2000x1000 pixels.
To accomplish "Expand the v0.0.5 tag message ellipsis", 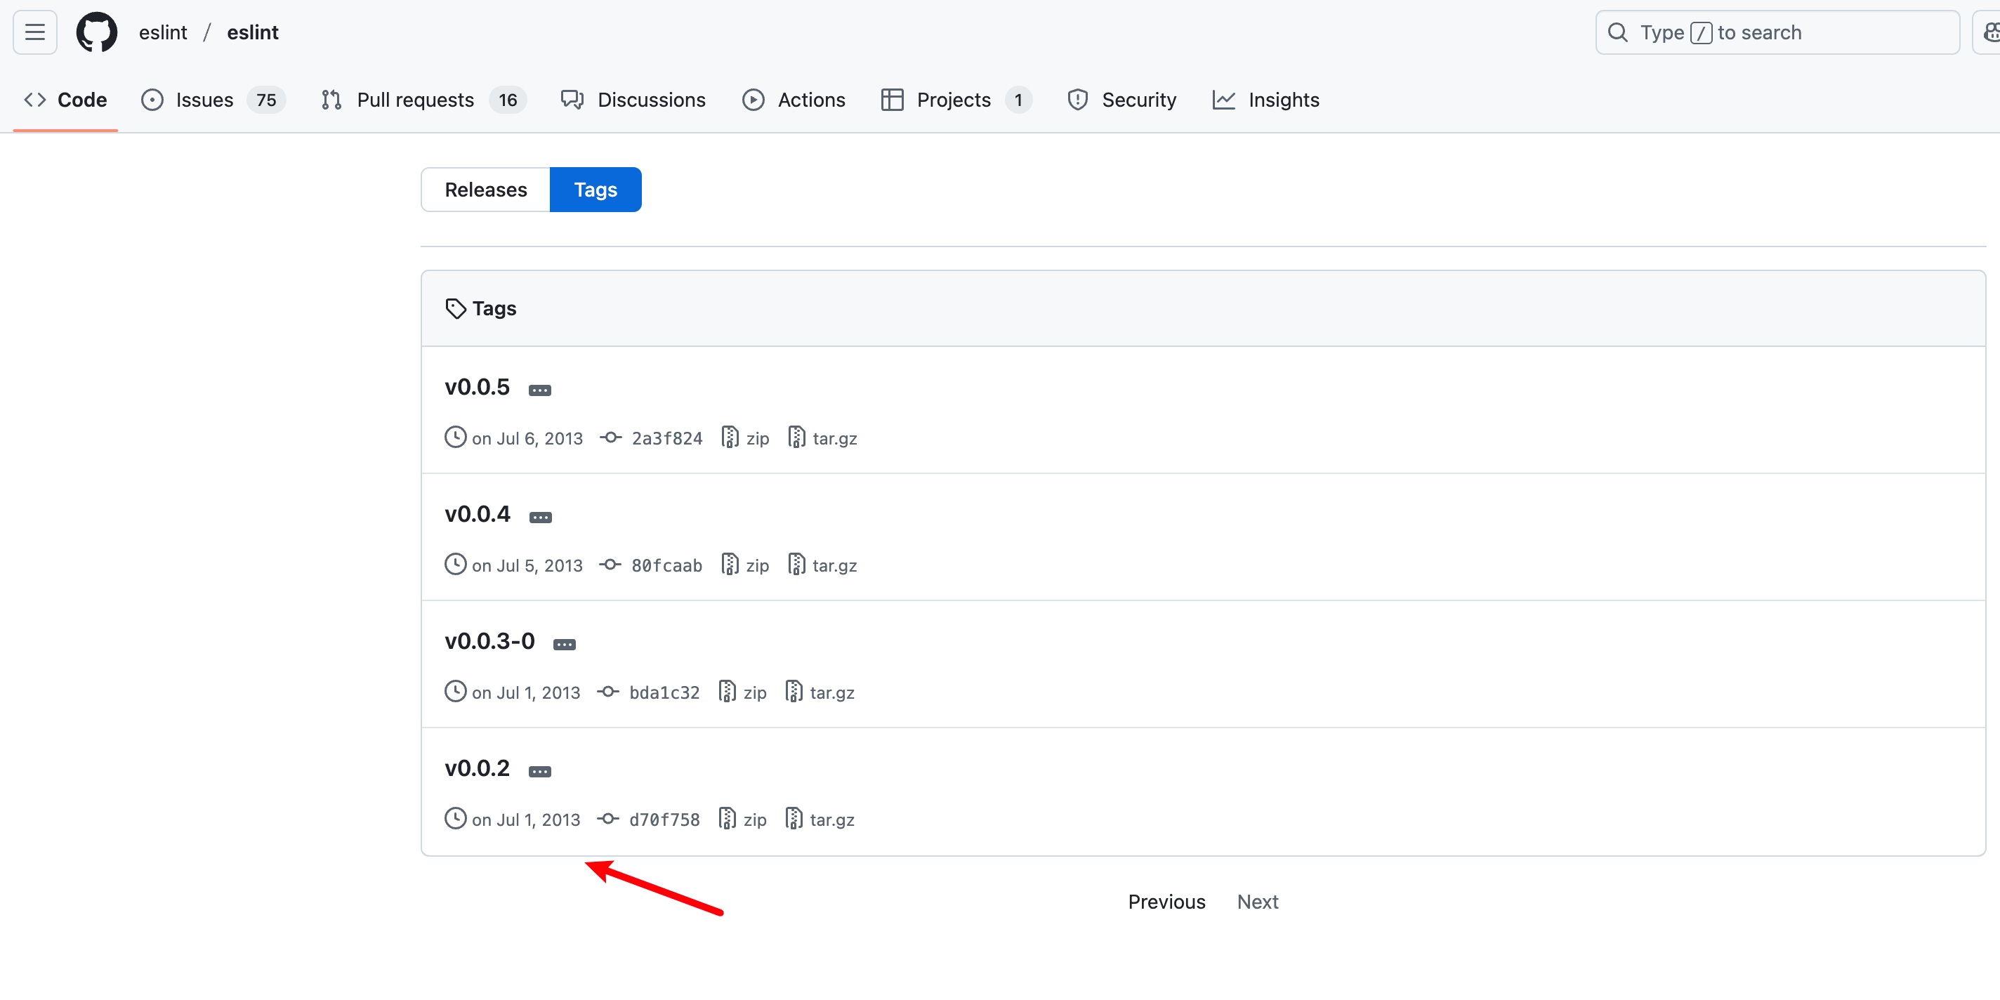I will coord(539,390).
